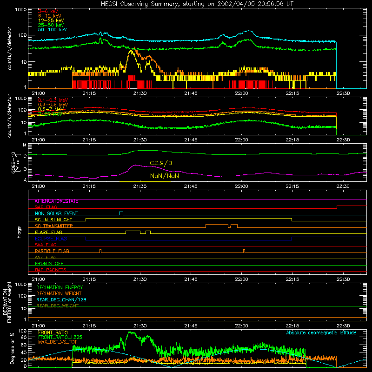Click the REAR_DEC_CHAN/128 legend label
Screen dimensions: 372x372
tap(61, 299)
